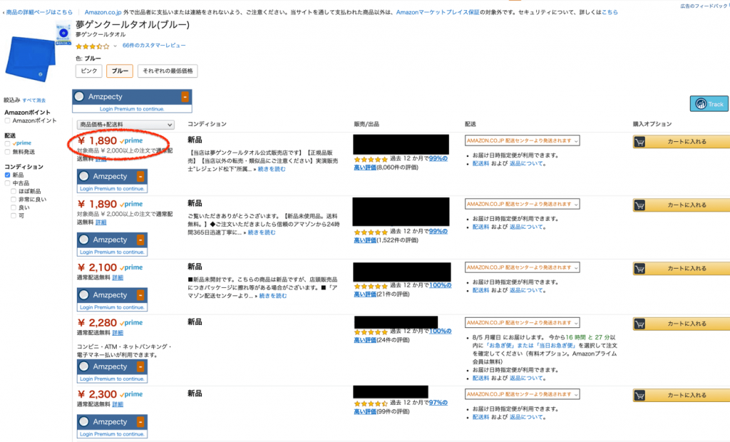Click Amzpecty minus icon under the ¥2,100 offer
Viewport: 730px width, 442px height.
140,295
